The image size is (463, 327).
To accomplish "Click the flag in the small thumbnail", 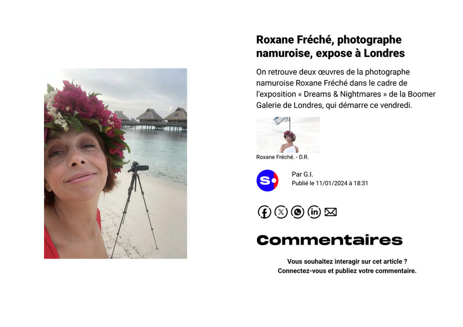I will point(281,120).
